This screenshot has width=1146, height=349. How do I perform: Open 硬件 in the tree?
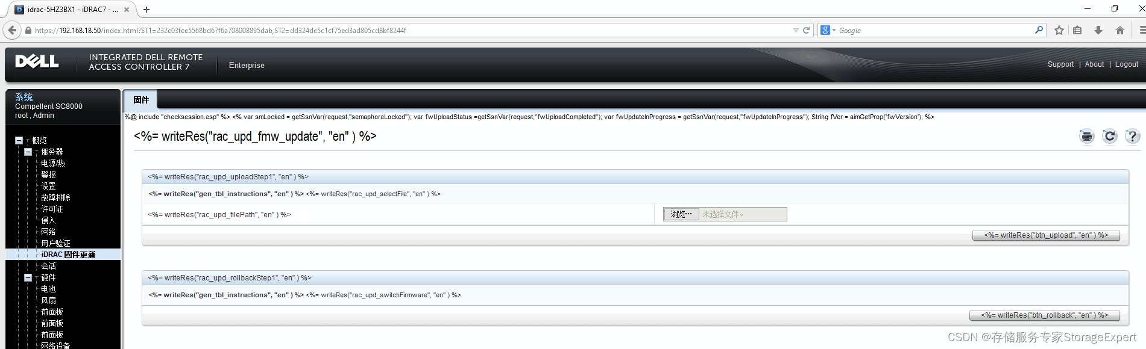click(48, 277)
